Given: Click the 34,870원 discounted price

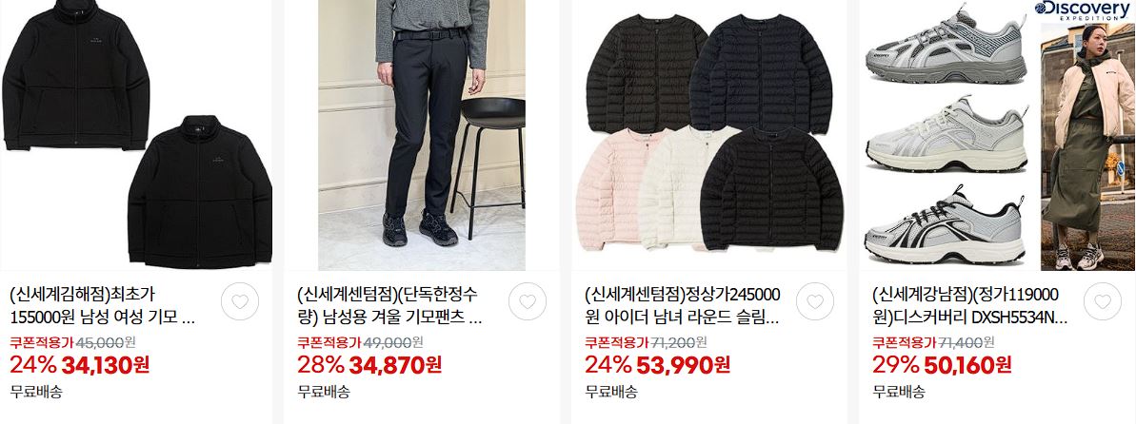Looking at the screenshot, I should [395, 365].
